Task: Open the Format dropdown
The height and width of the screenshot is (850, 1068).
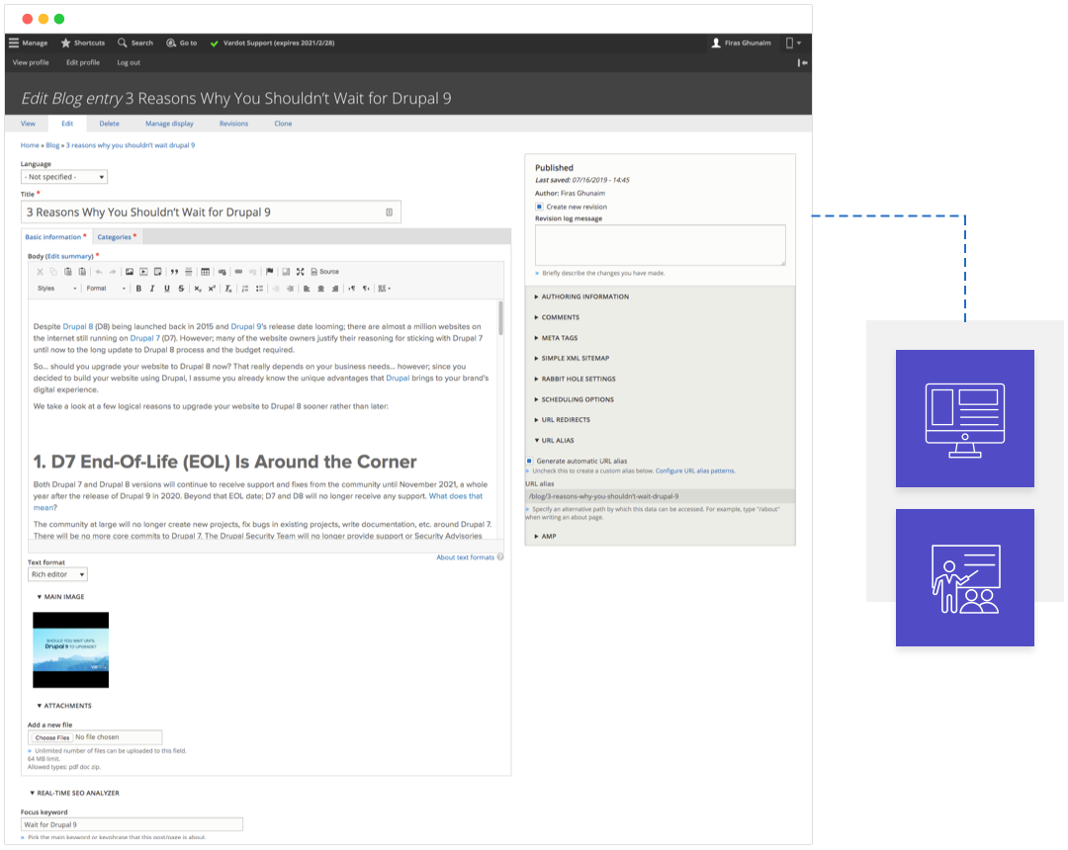Action: click(x=106, y=289)
